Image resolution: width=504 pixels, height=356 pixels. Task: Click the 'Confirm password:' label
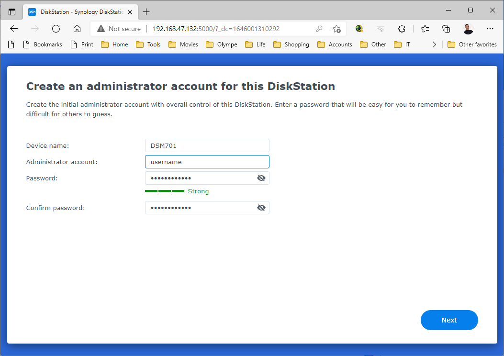coord(56,208)
